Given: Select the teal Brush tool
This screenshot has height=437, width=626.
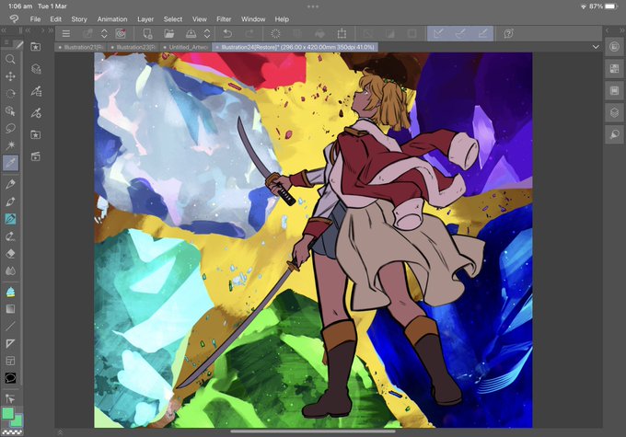Looking at the screenshot, I should pos(10,219).
